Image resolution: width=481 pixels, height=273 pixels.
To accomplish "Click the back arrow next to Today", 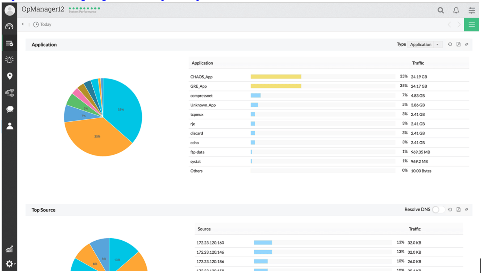I will [x=23, y=24].
